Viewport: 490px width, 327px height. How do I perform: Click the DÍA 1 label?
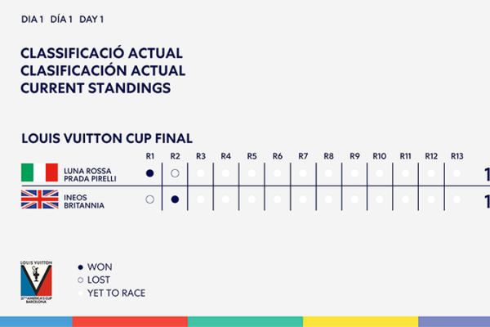pos(61,20)
